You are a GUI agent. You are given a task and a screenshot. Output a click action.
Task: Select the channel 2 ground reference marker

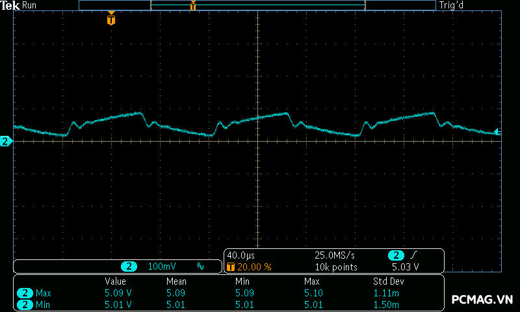[6, 141]
